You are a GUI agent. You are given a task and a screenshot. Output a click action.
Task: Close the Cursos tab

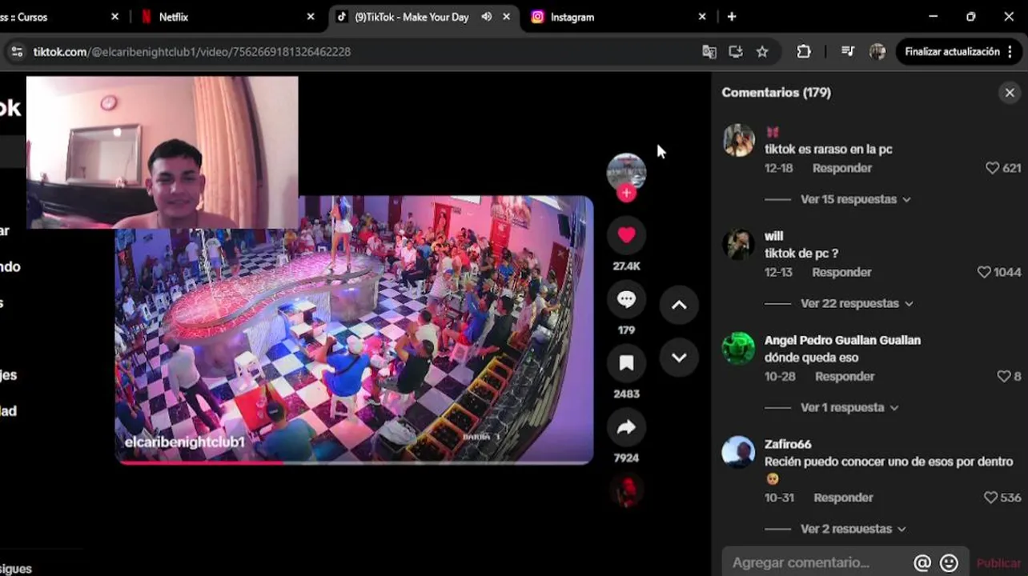click(114, 17)
